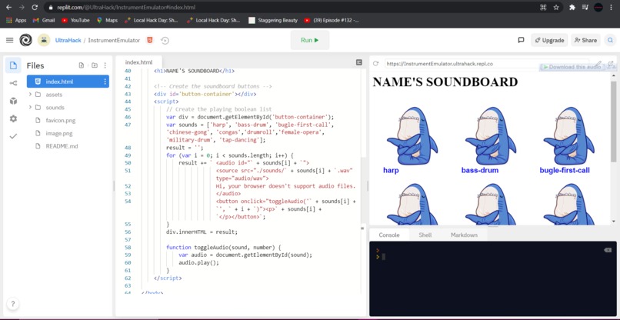The width and height of the screenshot is (620, 320).
Task: Open the UltraHack profile link
Action: tap(68, 40)
